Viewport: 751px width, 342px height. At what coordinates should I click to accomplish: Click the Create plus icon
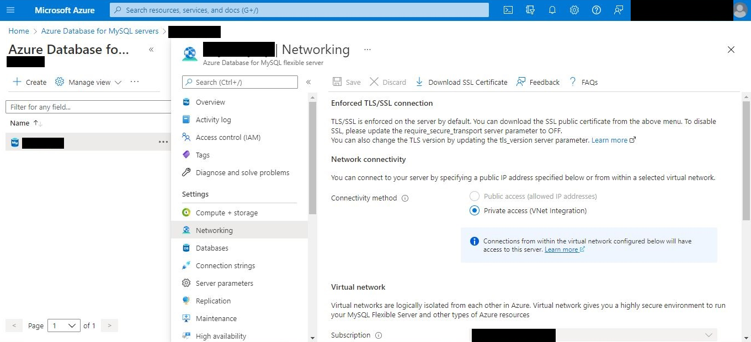[17, 82]
